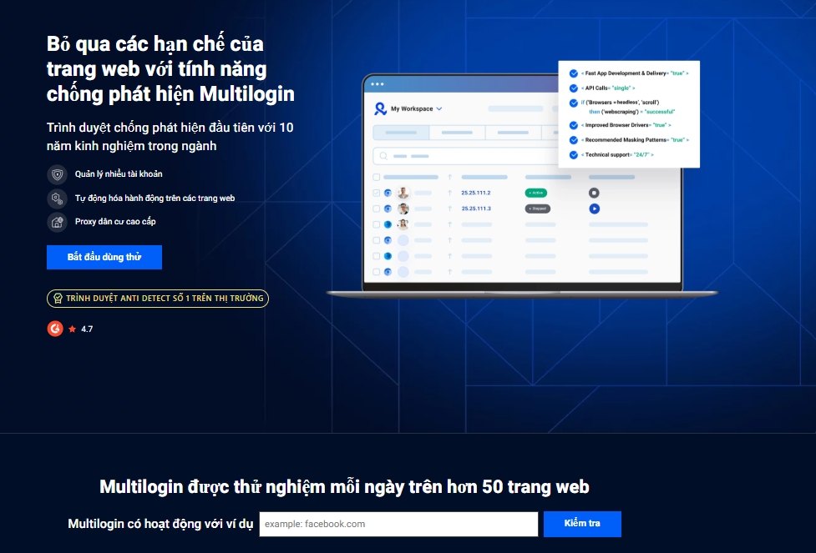The width and height of the screenshot is (816, 553).
Task: Click the IP address 25.25.111.3
Action: coord(476,209)
